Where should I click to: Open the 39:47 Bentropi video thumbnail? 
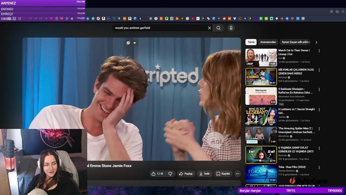pyautogui.click(x=261, y=77)
